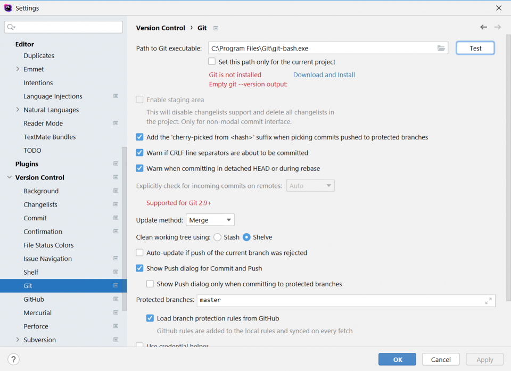
Task: Click the forward navigation arrow
Action: tap(497, 27)
